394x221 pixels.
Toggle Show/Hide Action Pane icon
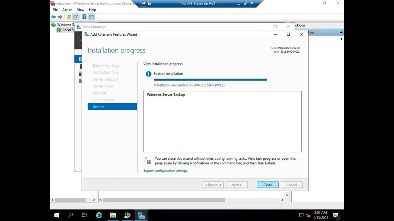coord(91,17)
